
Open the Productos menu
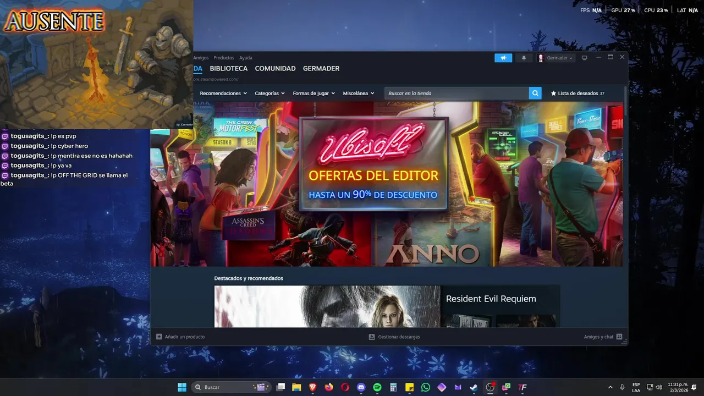224,58
